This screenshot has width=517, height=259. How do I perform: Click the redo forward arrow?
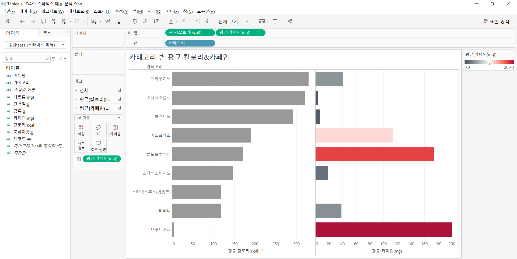point(33,21)
